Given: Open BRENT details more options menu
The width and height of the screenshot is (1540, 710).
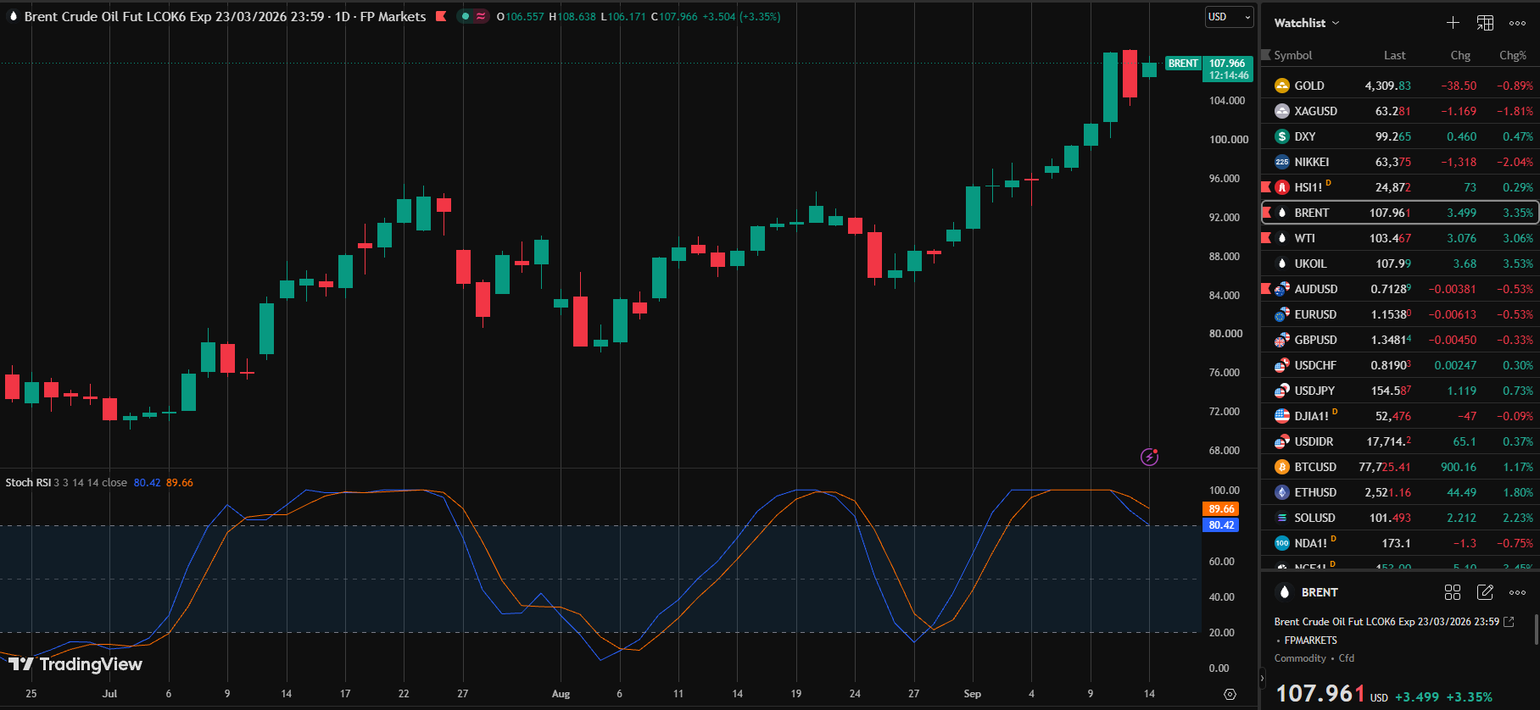Looking at the screenshot, I should [x=1518, y=592].
